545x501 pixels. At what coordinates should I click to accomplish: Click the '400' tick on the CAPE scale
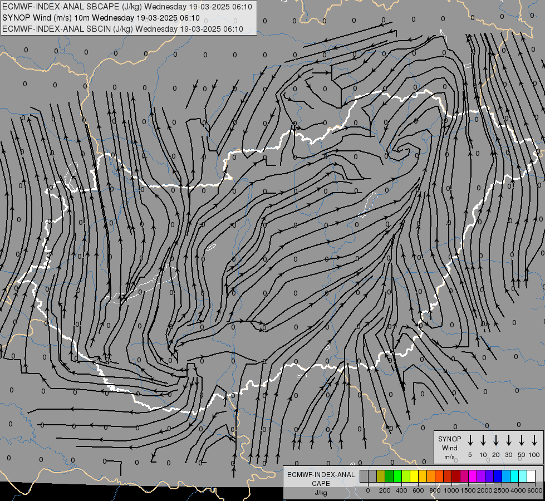click(x=401, y=490)
